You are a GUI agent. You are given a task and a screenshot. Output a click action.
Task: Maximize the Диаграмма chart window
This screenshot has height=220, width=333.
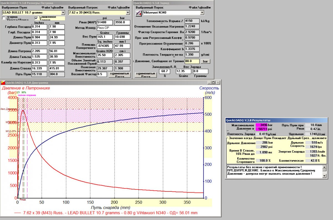[x=214, y=83]
